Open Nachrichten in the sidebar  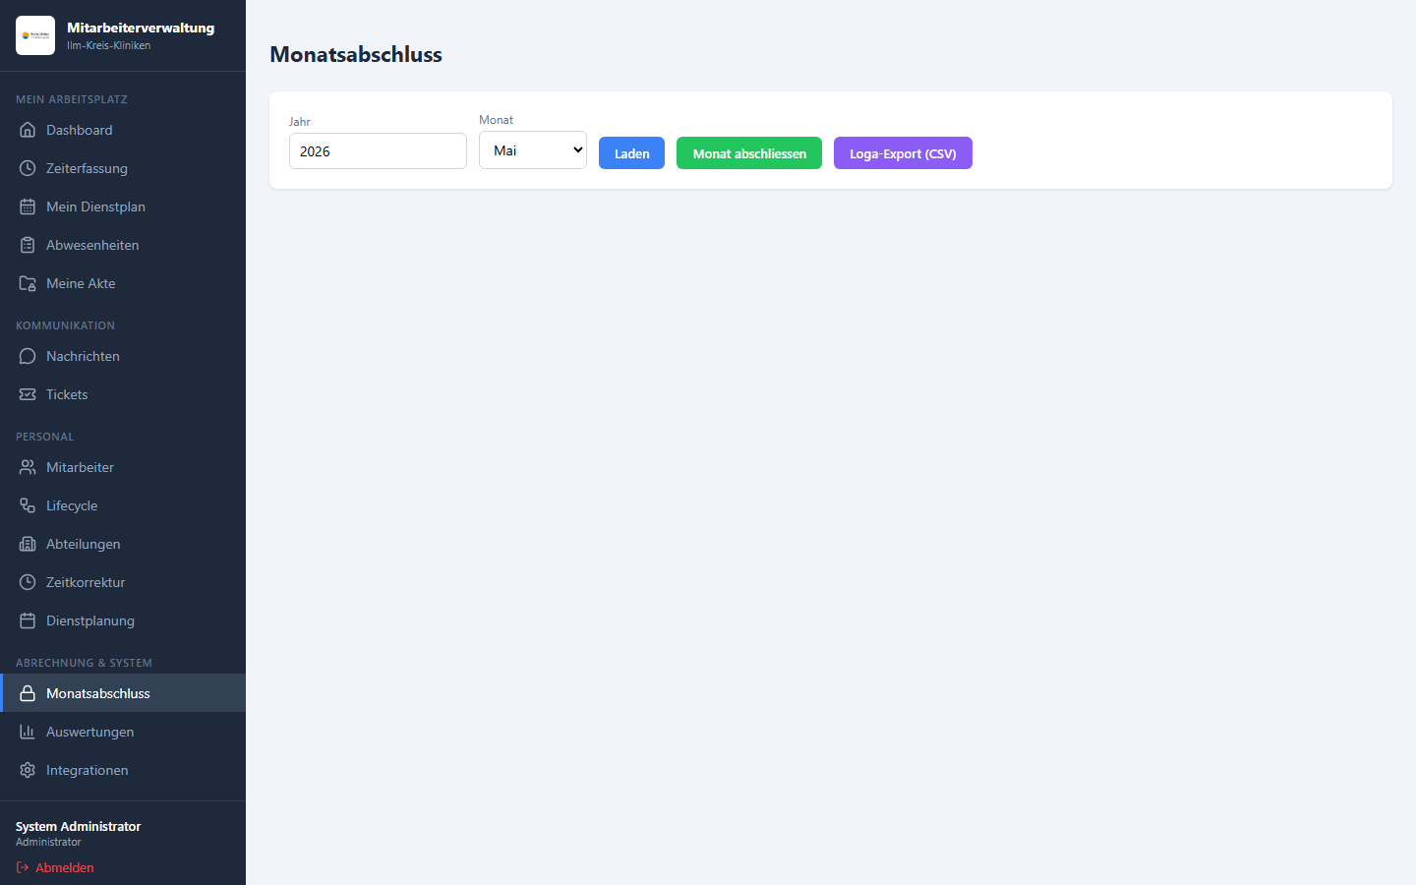coord(123,356)
